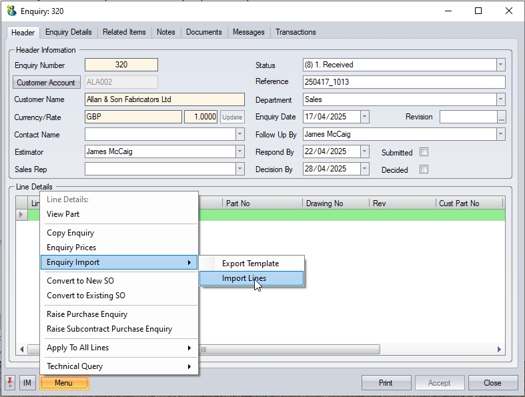Expand the Status dropdown

pos(500,65)
